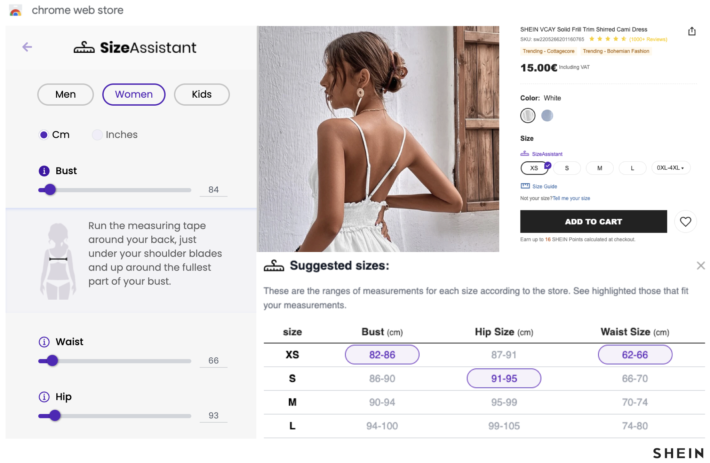Click the back arrow navigation icon
The width and height of the screenshot is (710, 463).
click(x=27, y=47)
